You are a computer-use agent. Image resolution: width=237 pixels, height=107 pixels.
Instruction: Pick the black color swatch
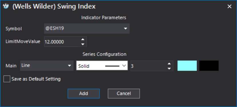point(209,66)
